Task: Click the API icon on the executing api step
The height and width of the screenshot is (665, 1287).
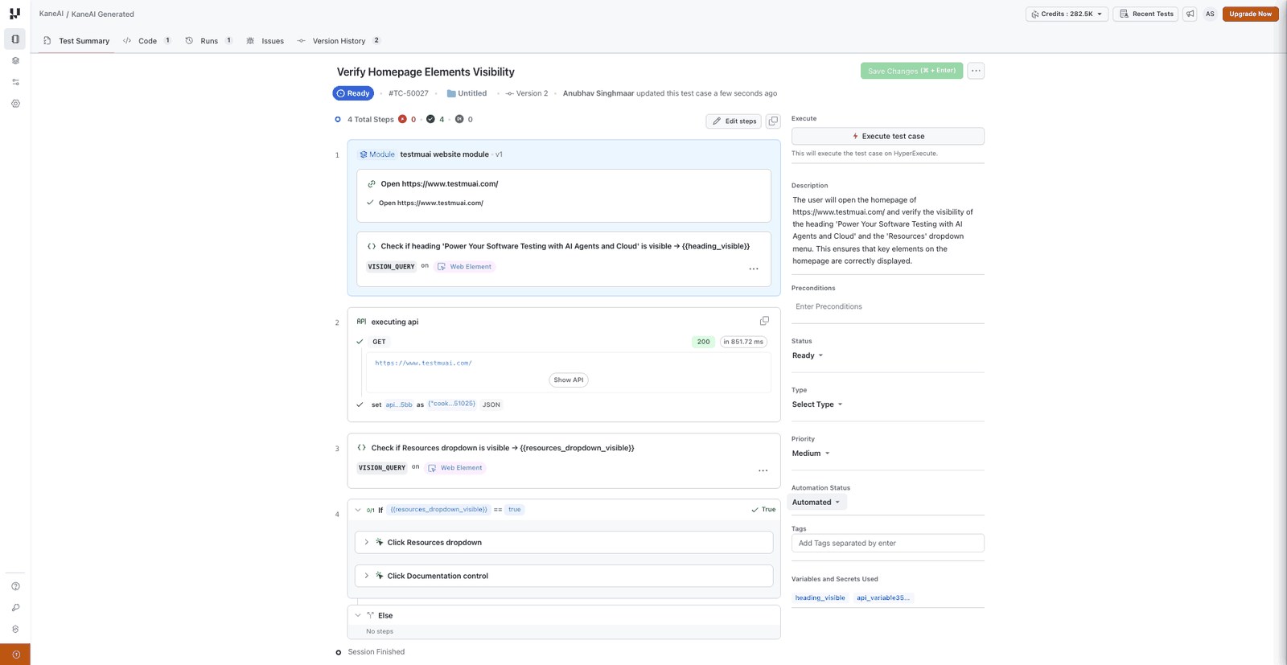Action: [362, 322]
